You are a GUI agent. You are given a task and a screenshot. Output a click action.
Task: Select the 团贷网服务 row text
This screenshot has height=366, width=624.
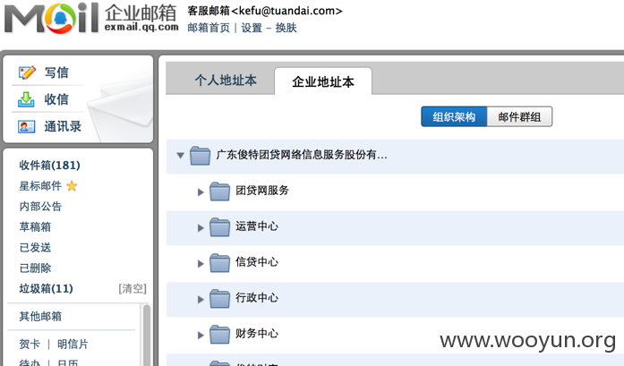click(x=261, y=191)
